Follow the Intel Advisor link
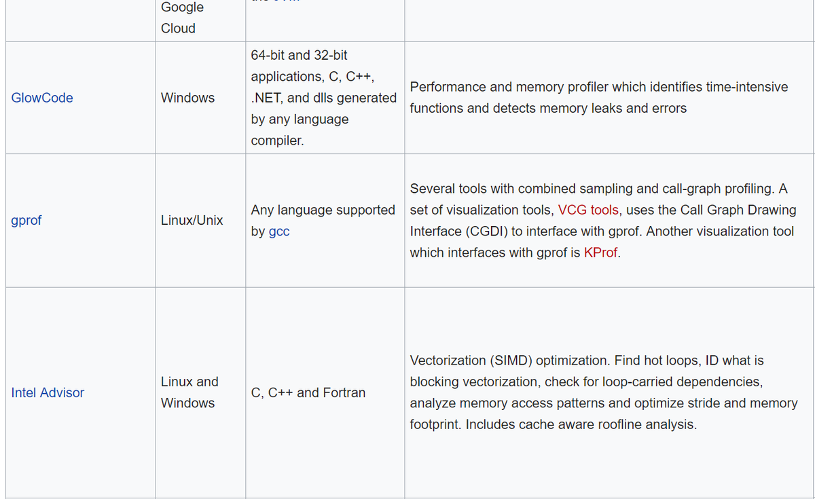The height and width of the screenshot is (499, 815). click(48, 392)
